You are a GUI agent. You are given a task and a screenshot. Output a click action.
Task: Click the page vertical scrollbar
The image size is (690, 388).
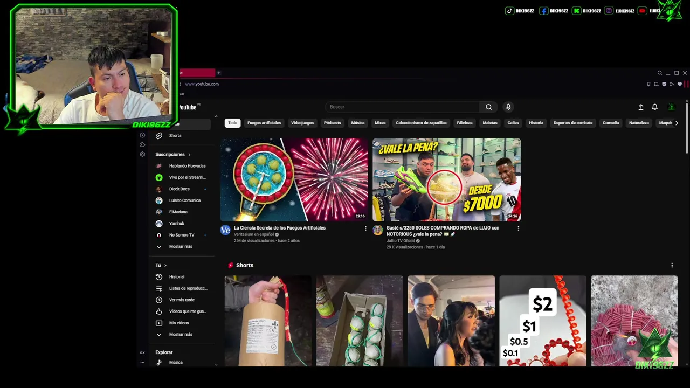686,128
